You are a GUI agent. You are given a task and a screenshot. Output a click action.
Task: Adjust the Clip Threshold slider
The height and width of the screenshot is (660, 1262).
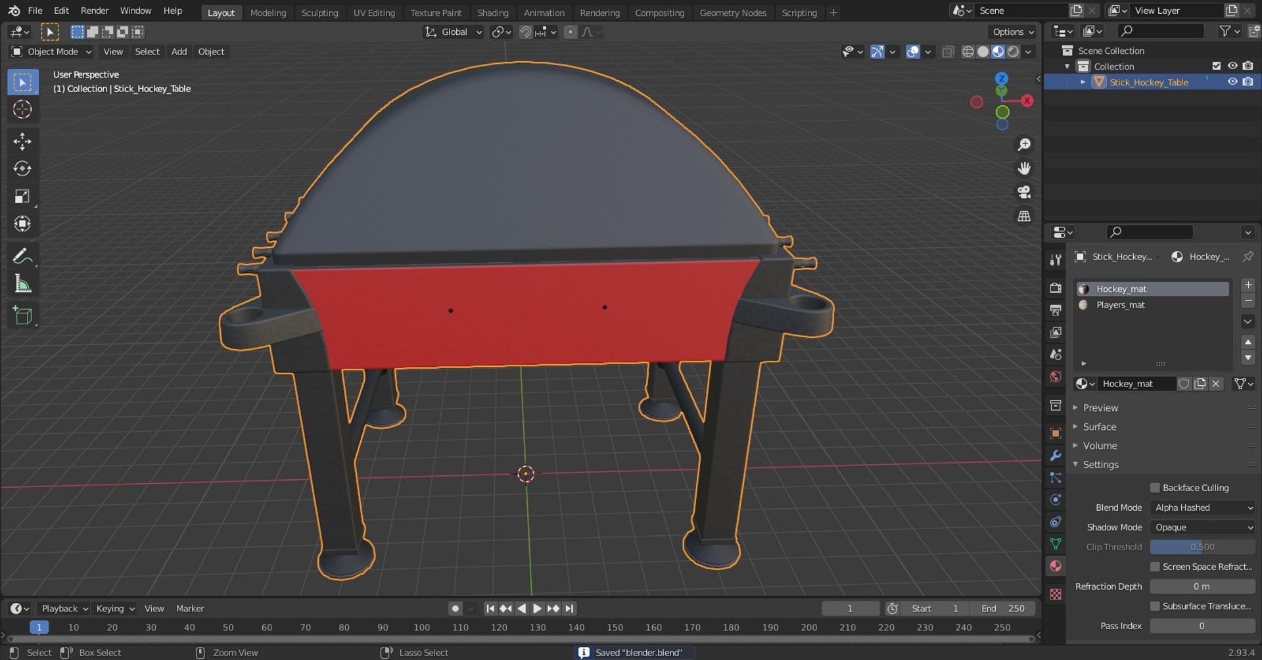coord(1203,547)
